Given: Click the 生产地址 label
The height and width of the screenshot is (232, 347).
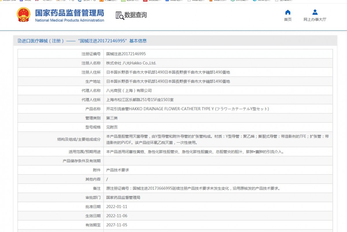Looking at the screenshot, I should (93, 81).
